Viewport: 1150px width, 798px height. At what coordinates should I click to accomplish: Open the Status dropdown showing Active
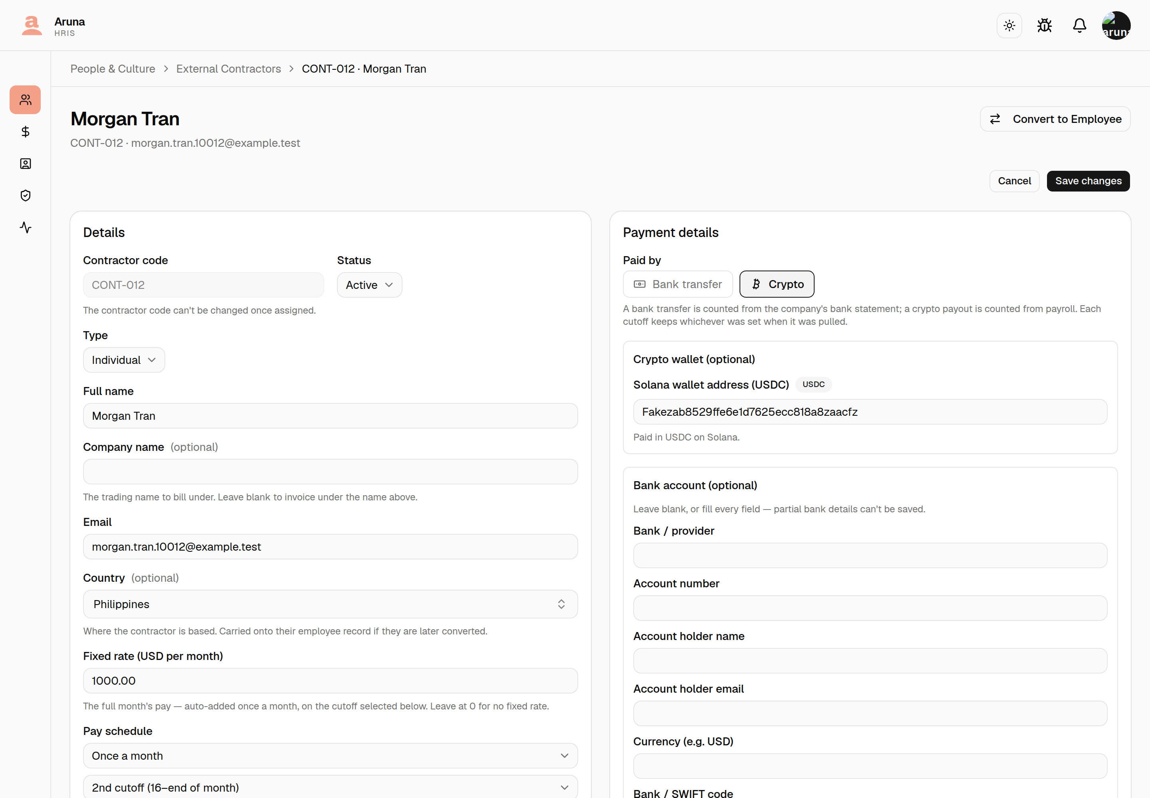coord(369,285)
